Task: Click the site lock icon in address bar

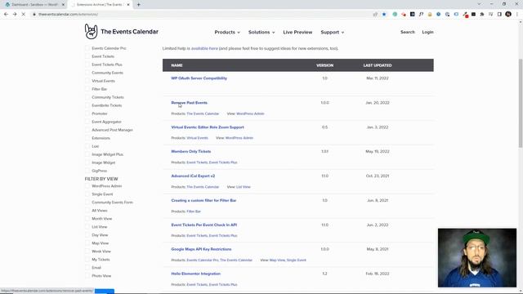Action: tap(34, 15)
